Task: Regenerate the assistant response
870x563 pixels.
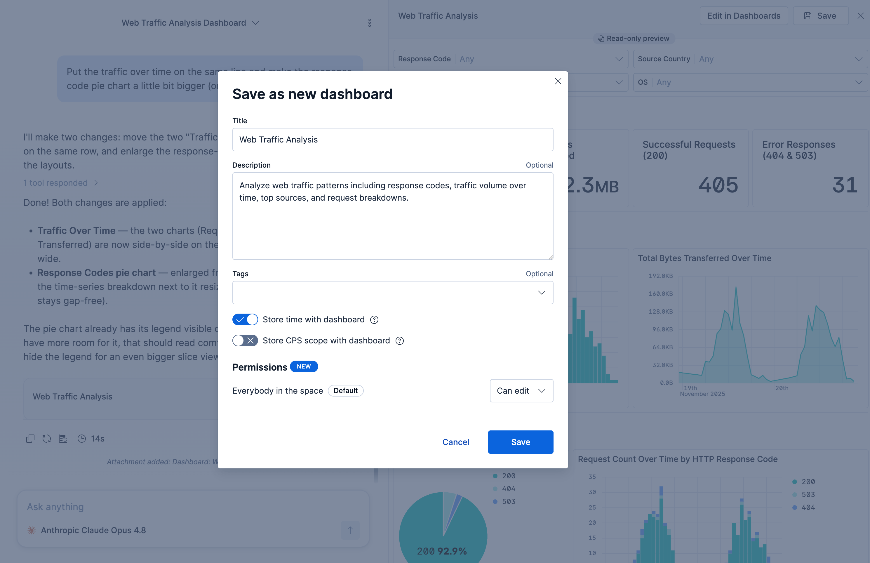Action: click(x=46, y=439)
